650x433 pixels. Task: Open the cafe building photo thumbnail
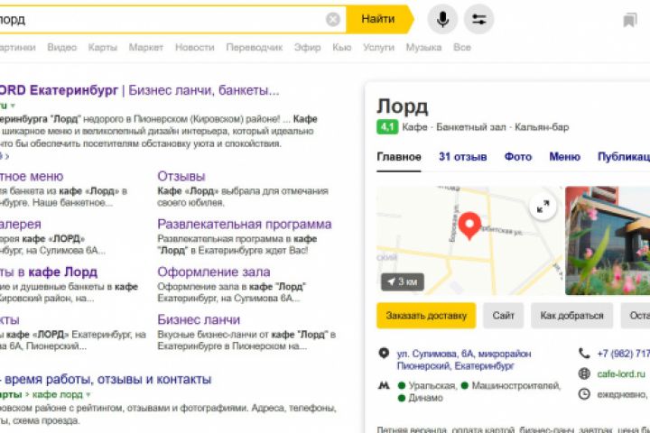pyautogui.click(x=608, y=241)
